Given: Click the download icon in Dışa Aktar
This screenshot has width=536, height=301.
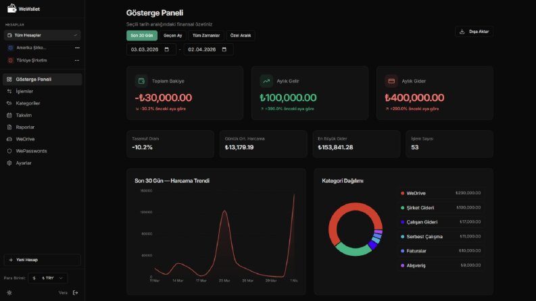Looking at the screenshot, I should (x=462, y=32).
